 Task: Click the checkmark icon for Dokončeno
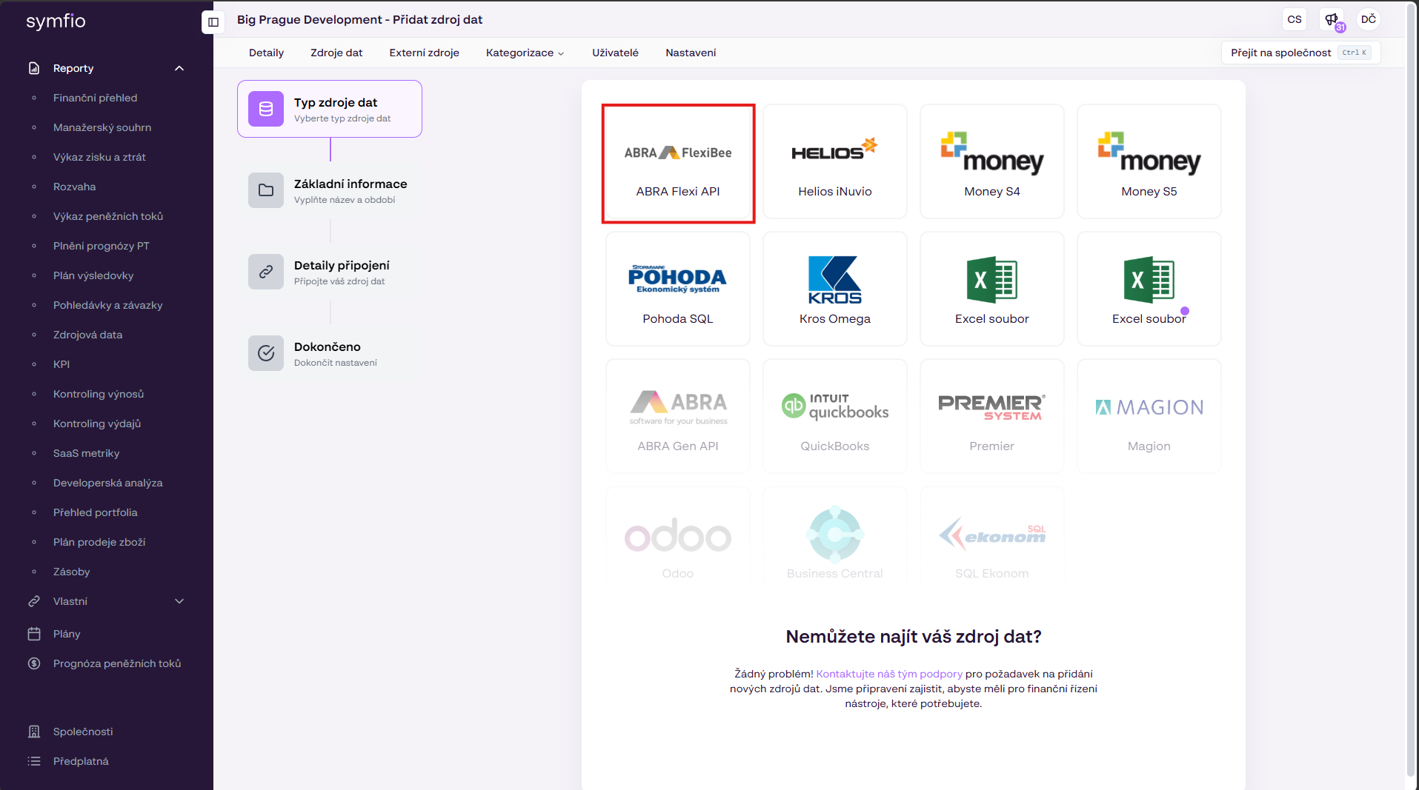point(266,353)
